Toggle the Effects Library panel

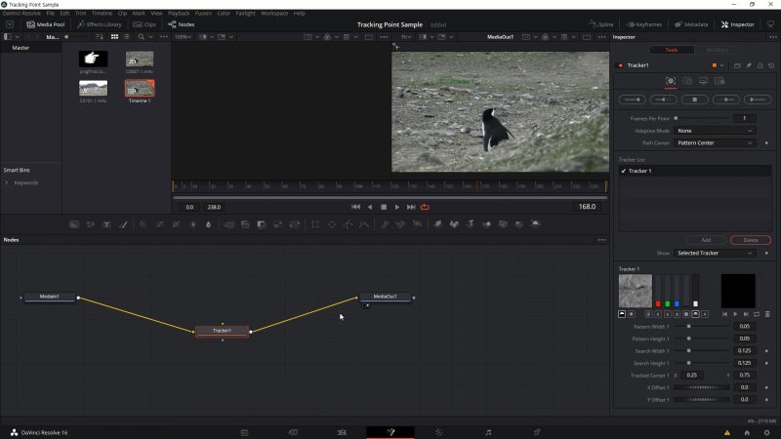coord(100,24)
